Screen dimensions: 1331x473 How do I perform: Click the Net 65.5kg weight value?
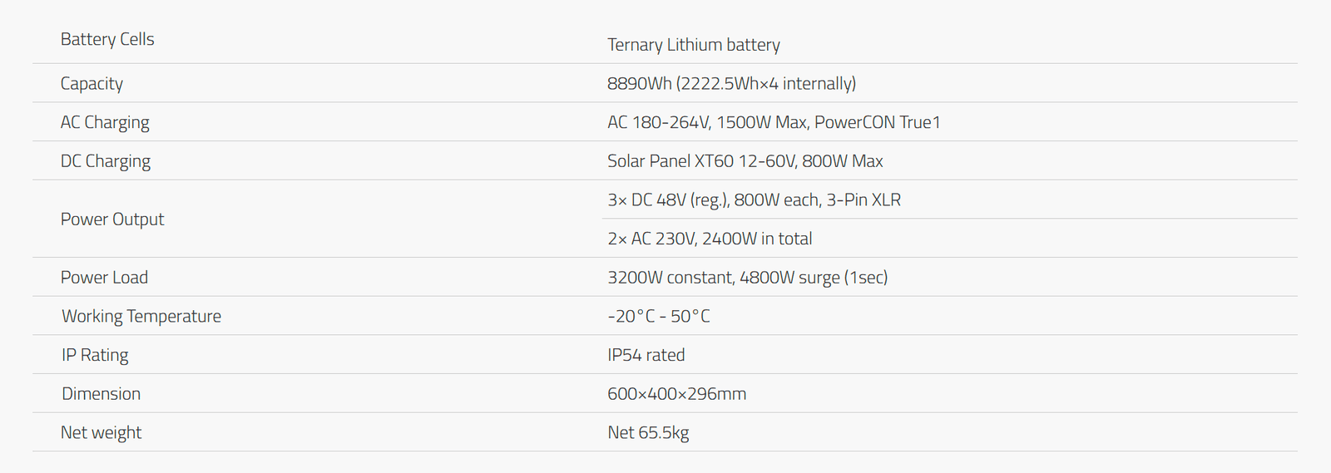(648, 433)
